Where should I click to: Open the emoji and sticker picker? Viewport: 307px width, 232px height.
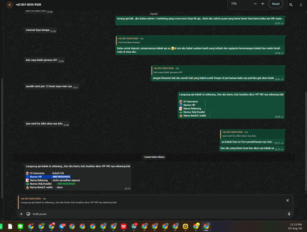point(28,214)
